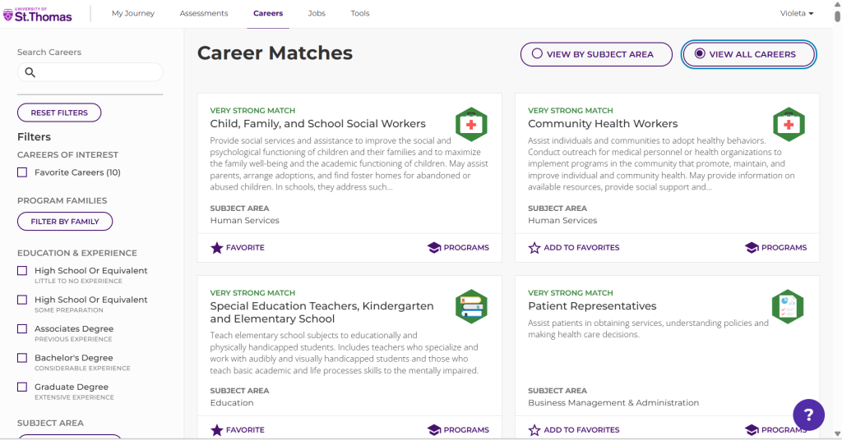Open the Jobs navigation tab
The height and width of the screenshot is (440, 842).
[317, 13]
